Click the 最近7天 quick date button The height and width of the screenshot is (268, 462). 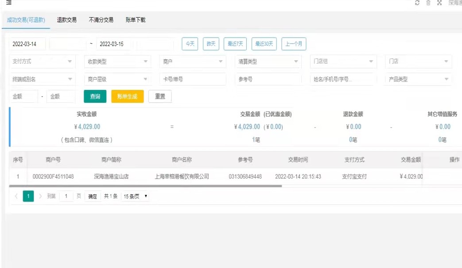coord(235,44)
